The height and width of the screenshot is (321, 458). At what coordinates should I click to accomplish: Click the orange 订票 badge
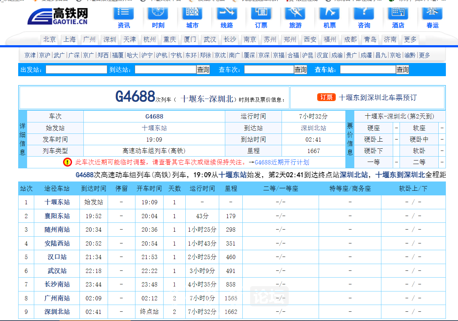pos(326,97)
